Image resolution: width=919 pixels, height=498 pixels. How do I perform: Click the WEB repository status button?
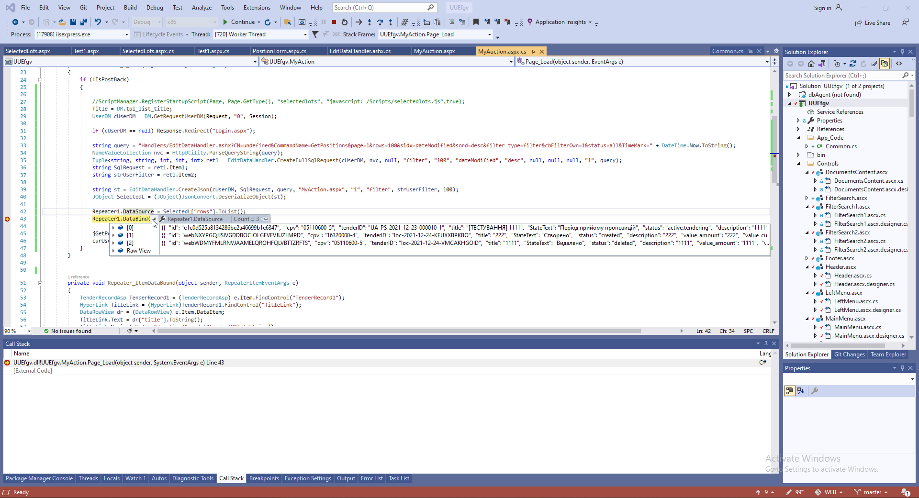coord(829,492)
